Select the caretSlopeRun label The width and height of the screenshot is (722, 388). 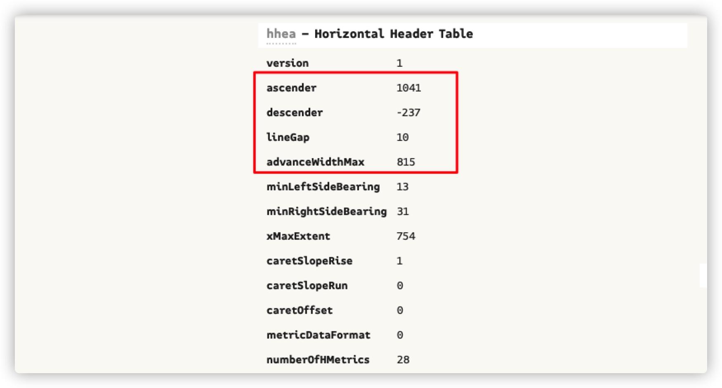307,285
